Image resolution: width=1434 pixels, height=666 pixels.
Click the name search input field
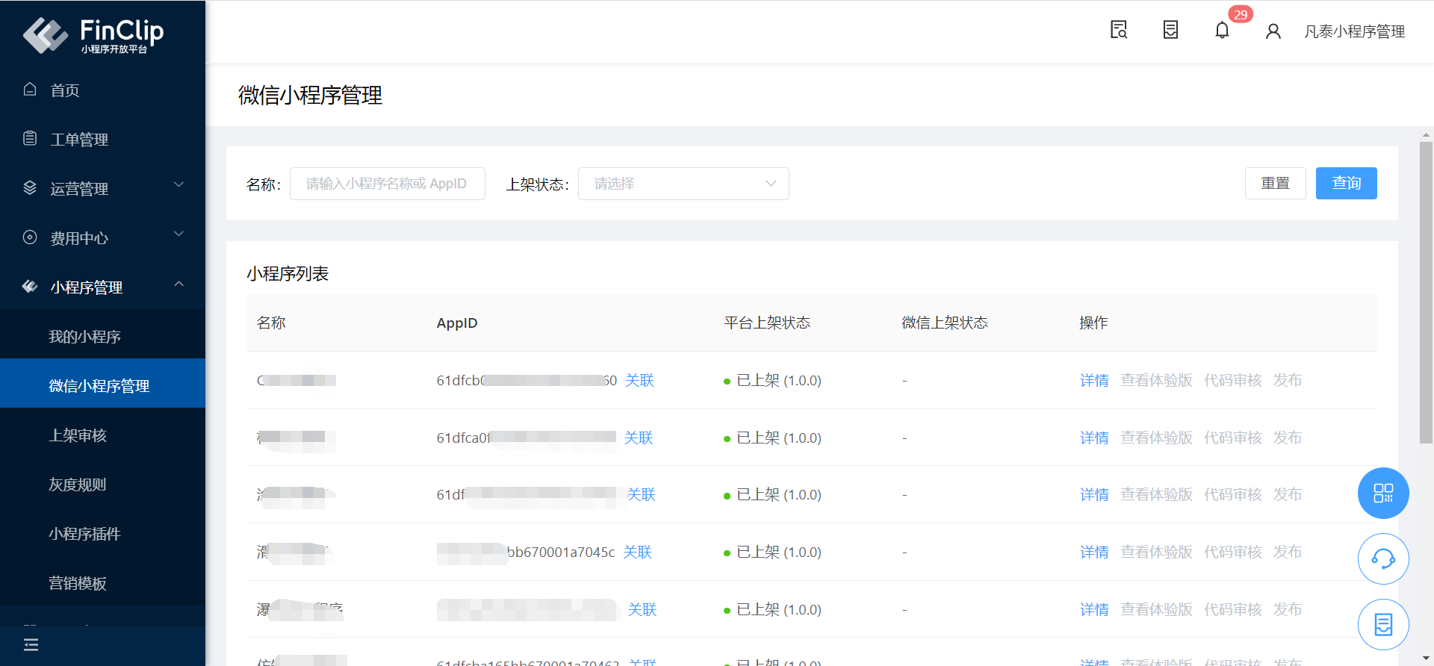[x=387, y=184]
